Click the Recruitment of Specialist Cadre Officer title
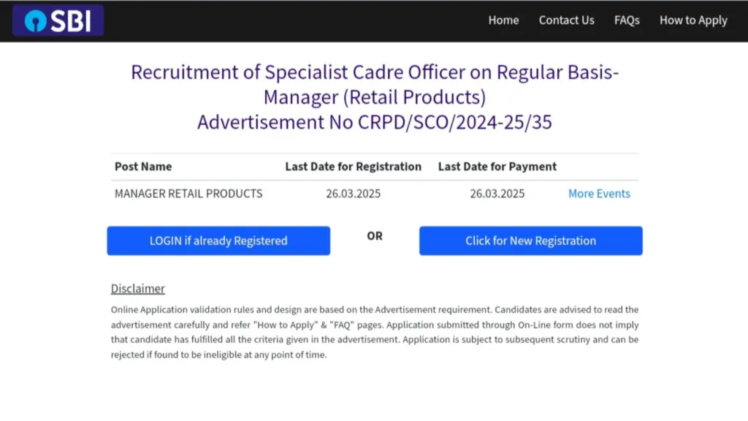Screen dimensions: 748x421 pyautogui.click(x=375, y=72)
